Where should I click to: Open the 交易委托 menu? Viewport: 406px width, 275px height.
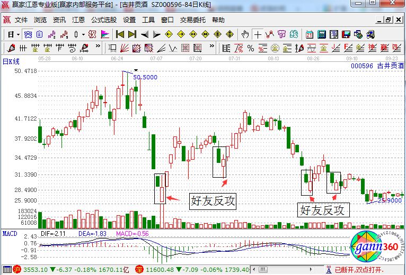(192, 20)
